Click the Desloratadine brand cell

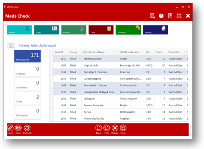coord(131,112)
